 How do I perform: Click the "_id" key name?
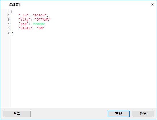(x=24, y=15)
